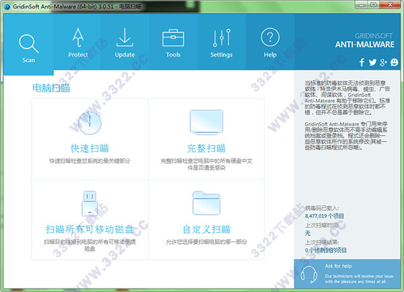Click the removable disk scan description text
Viewport: 404px width, 292px height.
90,245
